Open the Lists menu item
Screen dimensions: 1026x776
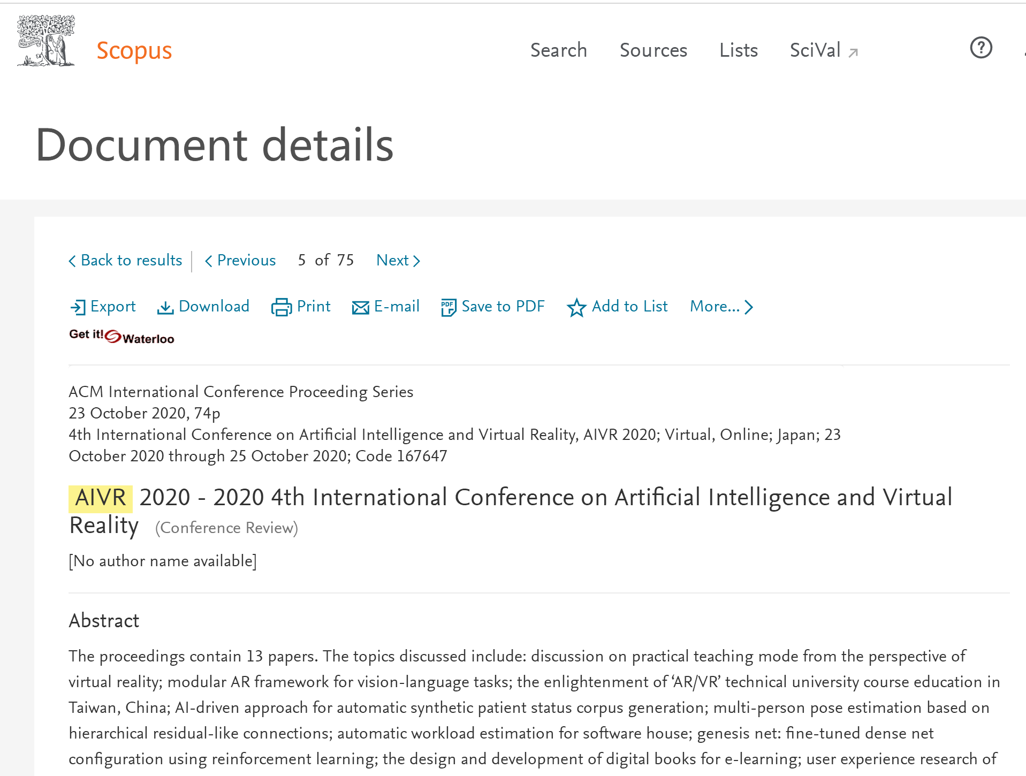[x=739, y=50]
